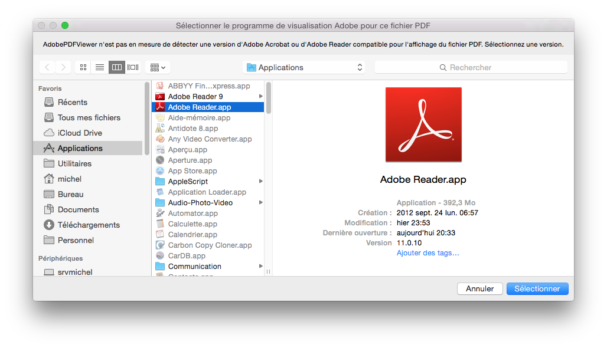The height and width of the screenshot is (348, 607).
Task: Expand Adobe Reader 9 folder arrow
Action: 260,96
